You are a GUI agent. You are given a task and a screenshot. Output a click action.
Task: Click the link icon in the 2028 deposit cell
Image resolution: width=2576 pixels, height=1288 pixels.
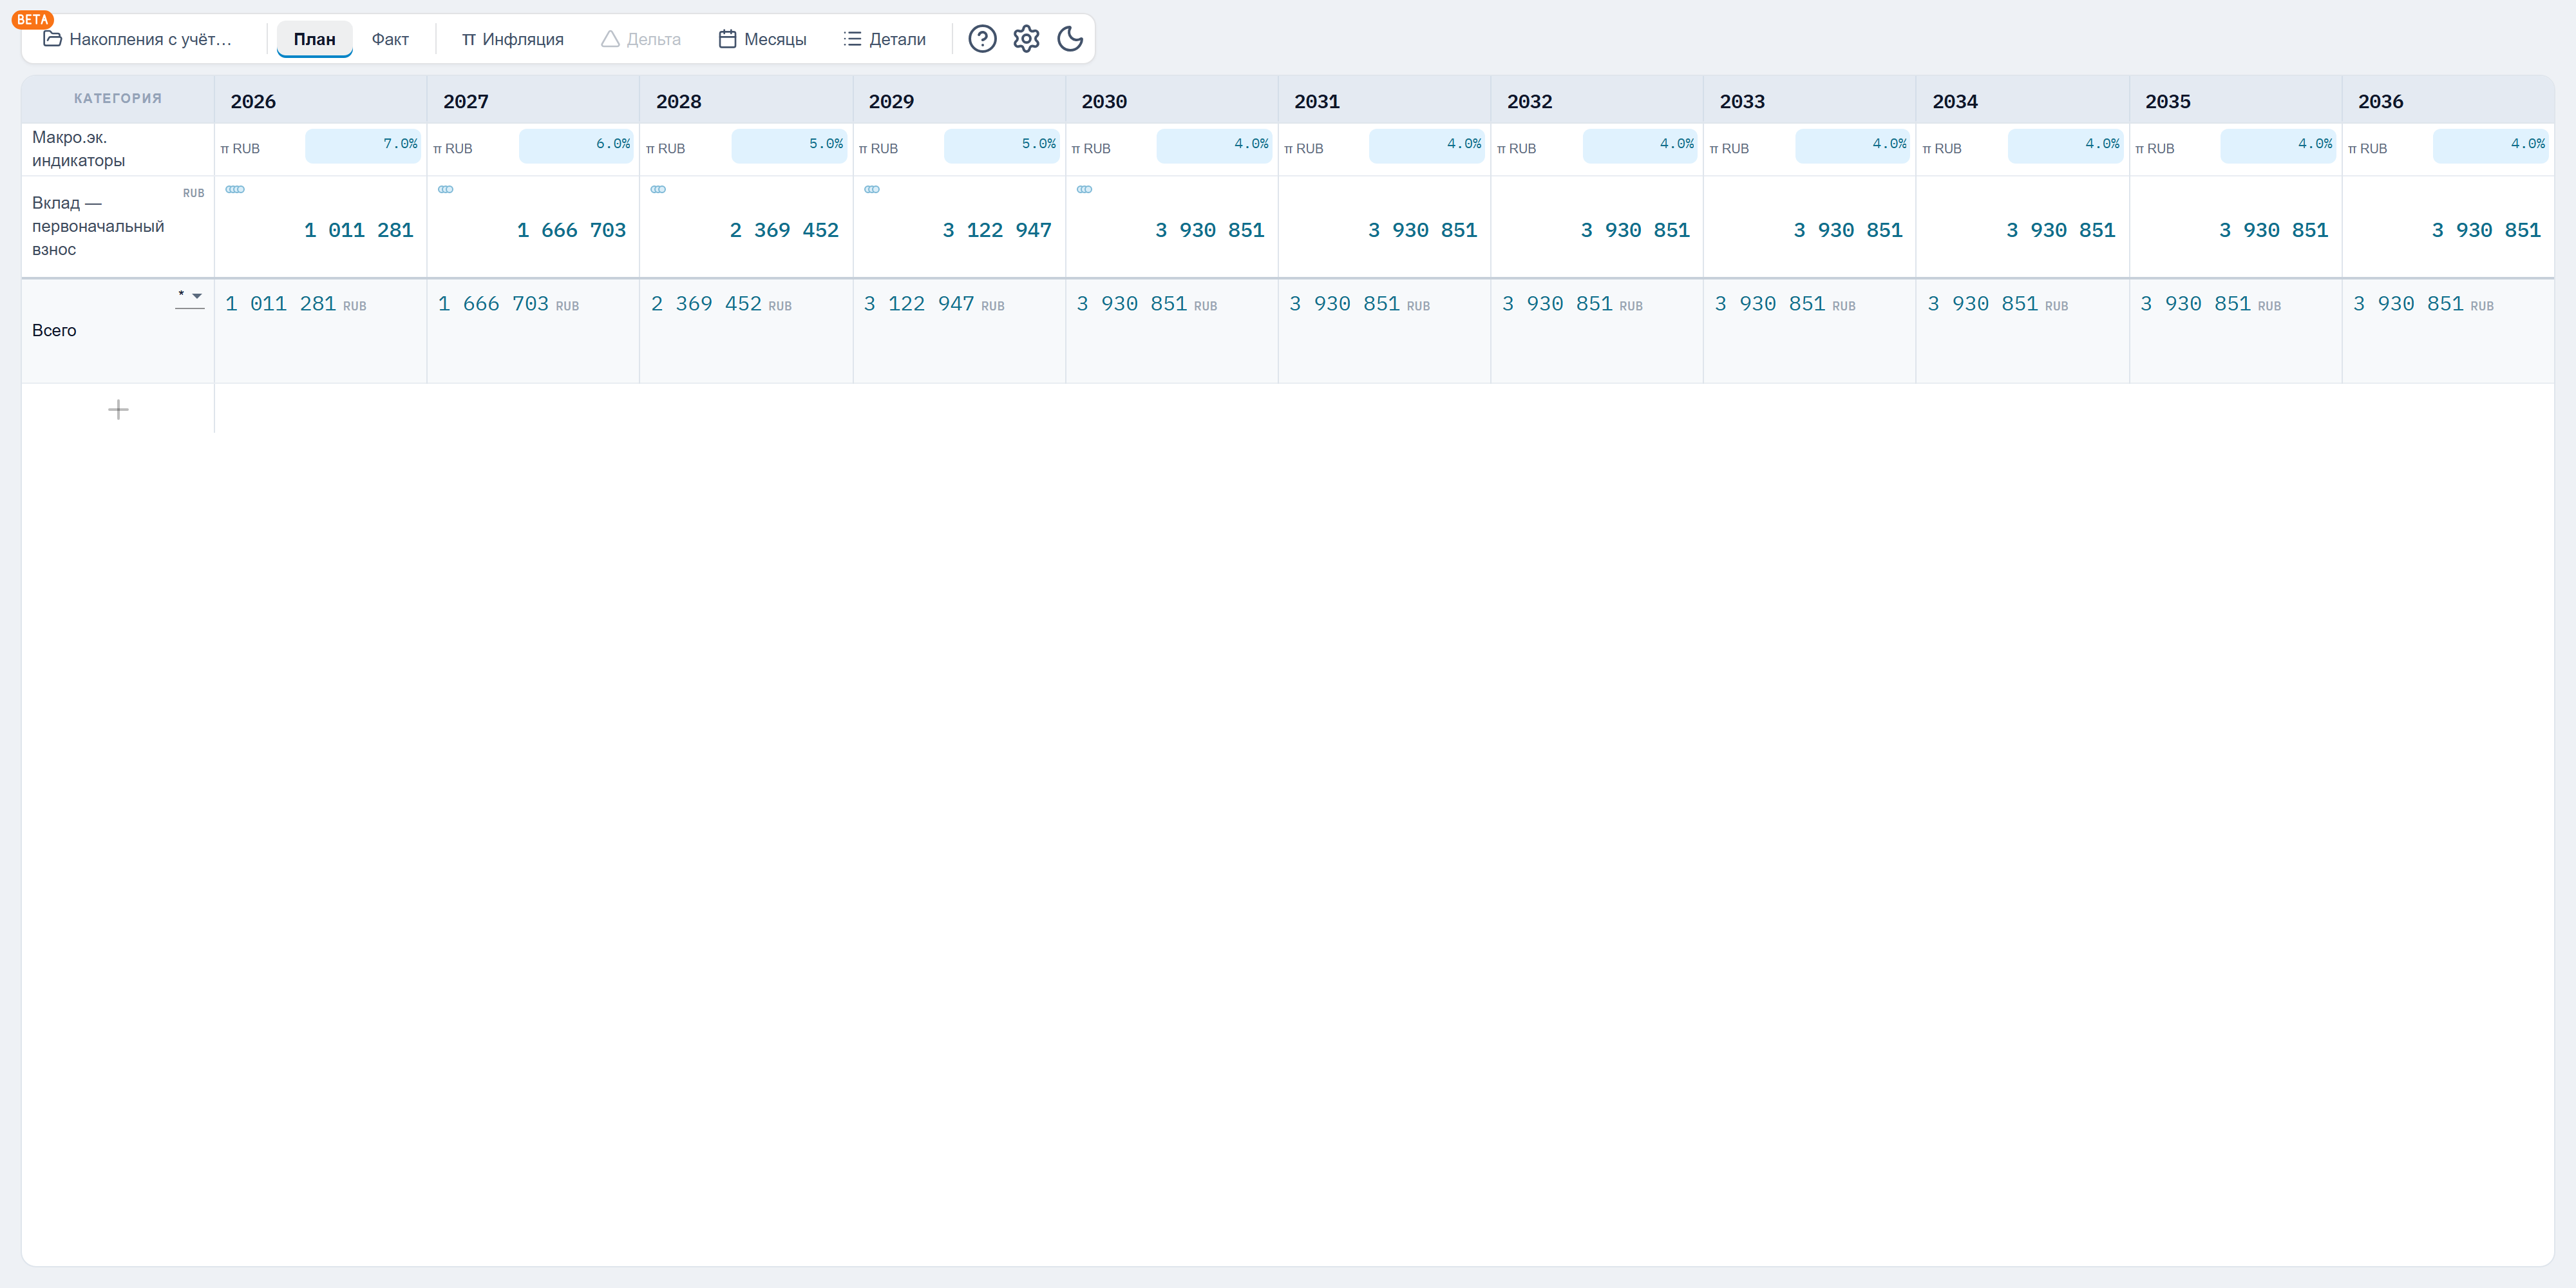(658, 189)
